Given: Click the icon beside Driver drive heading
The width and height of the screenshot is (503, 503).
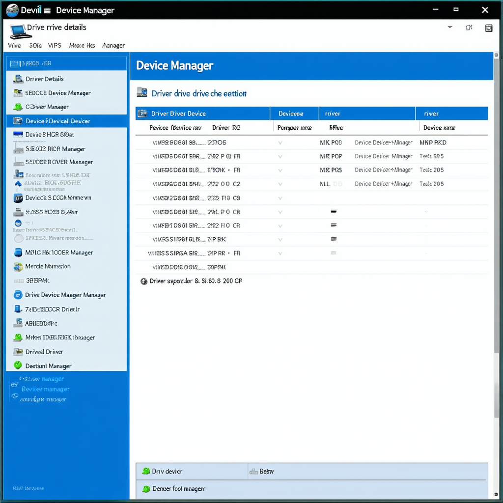Looking at the screenshot, I should point(142,92).
